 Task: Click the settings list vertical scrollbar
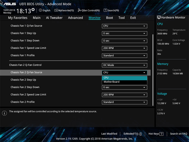[153, 70]
